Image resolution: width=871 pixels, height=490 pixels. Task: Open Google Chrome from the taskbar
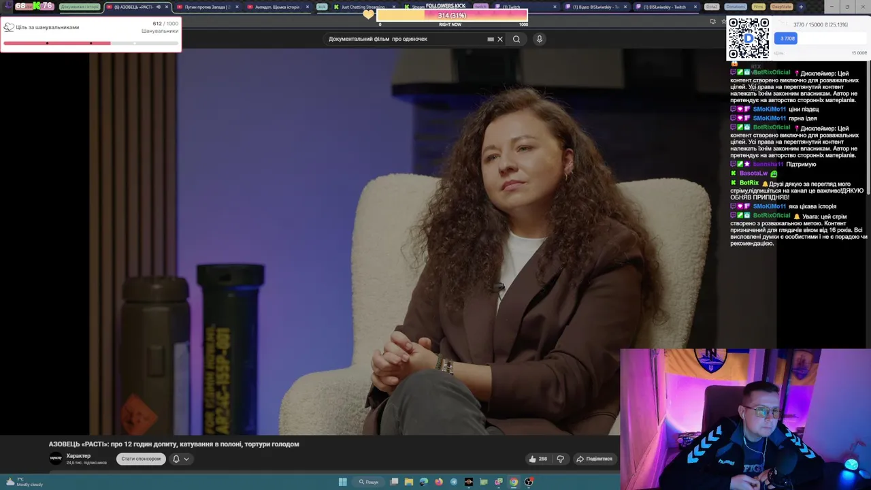click(514, 482)
